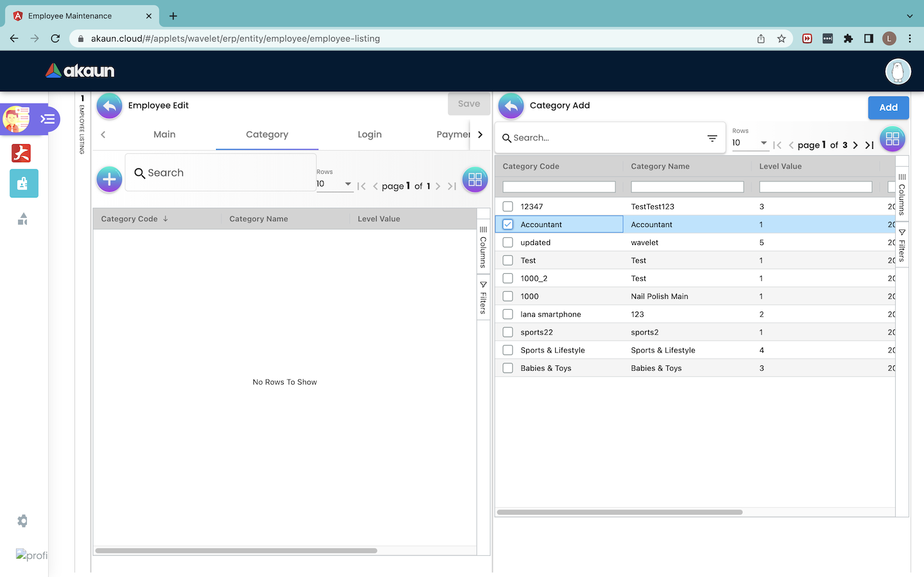
Task: Open grid view icon in Employee Edit panel
Action: click(475, 180)
